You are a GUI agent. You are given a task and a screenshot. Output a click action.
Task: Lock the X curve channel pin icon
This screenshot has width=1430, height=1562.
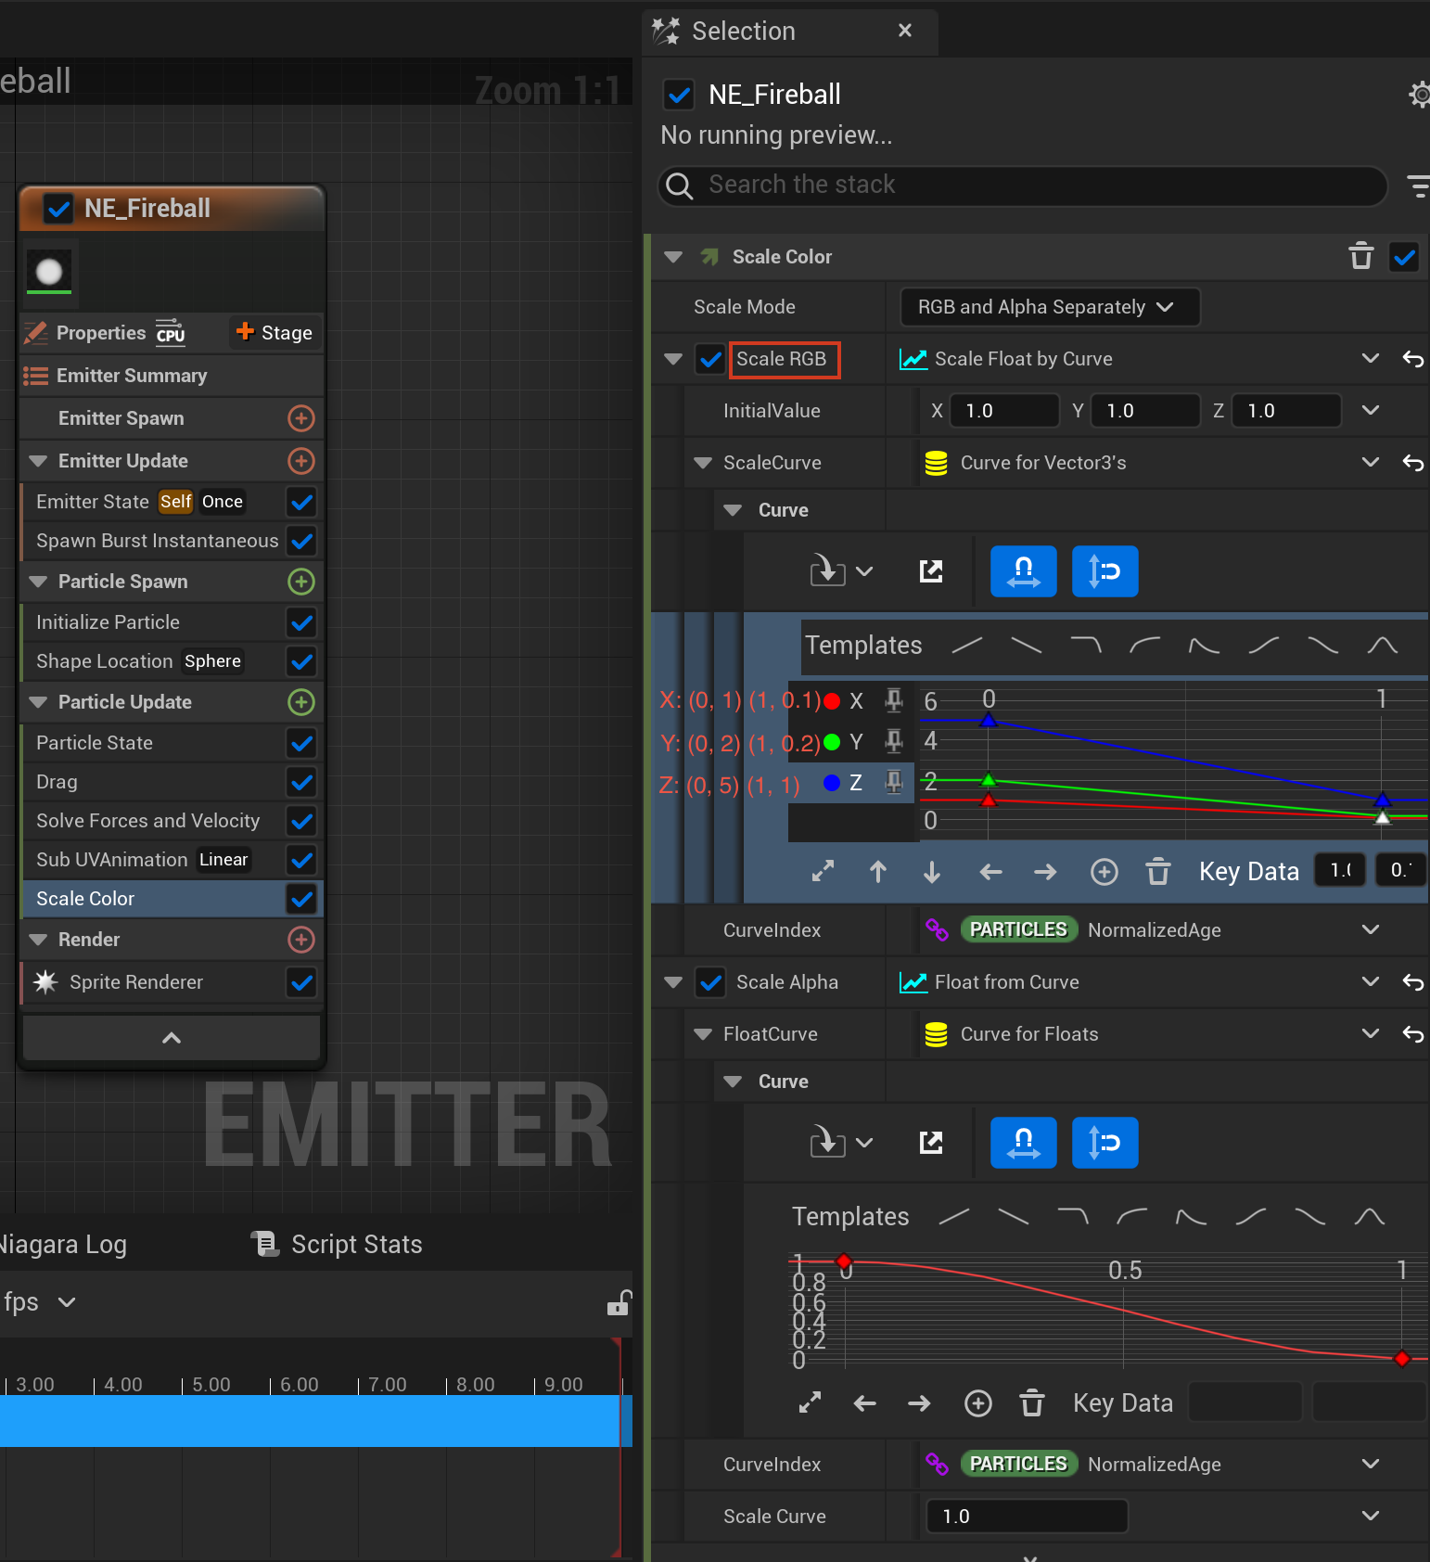tap(893, 700)
